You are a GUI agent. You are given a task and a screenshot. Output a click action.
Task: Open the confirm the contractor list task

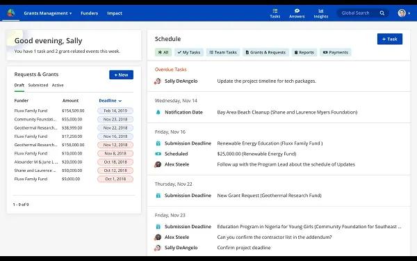(275, 237)
